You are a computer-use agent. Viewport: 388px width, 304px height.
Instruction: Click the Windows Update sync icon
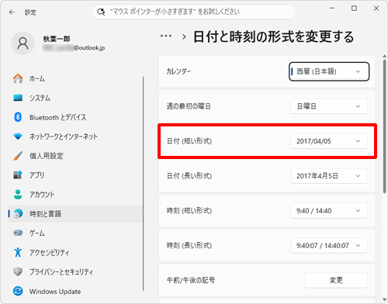[18, 292]
